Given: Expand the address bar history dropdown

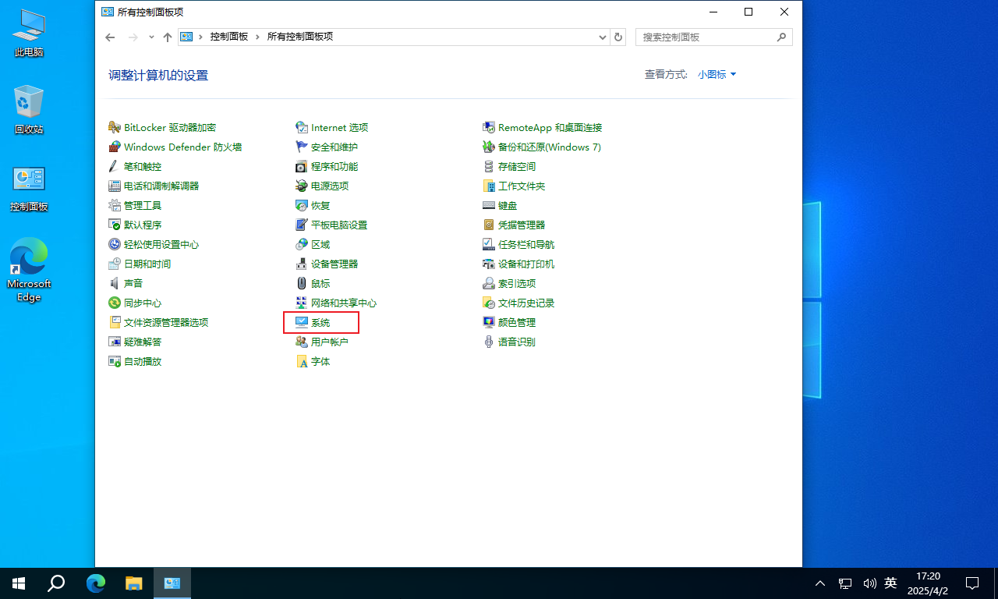Looking at the screenshot, I should (x=603, y=37).
